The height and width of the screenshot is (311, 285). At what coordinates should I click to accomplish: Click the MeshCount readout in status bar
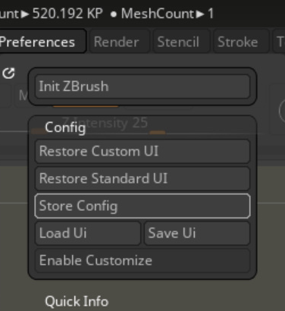pyautogui.click(x=168, y=13)
